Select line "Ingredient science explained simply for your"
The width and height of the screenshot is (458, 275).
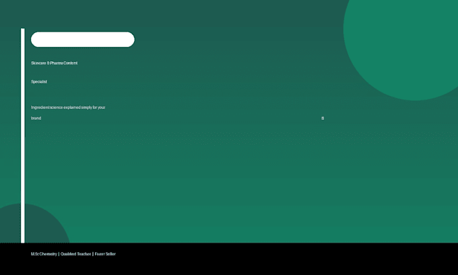coord(68,108)
